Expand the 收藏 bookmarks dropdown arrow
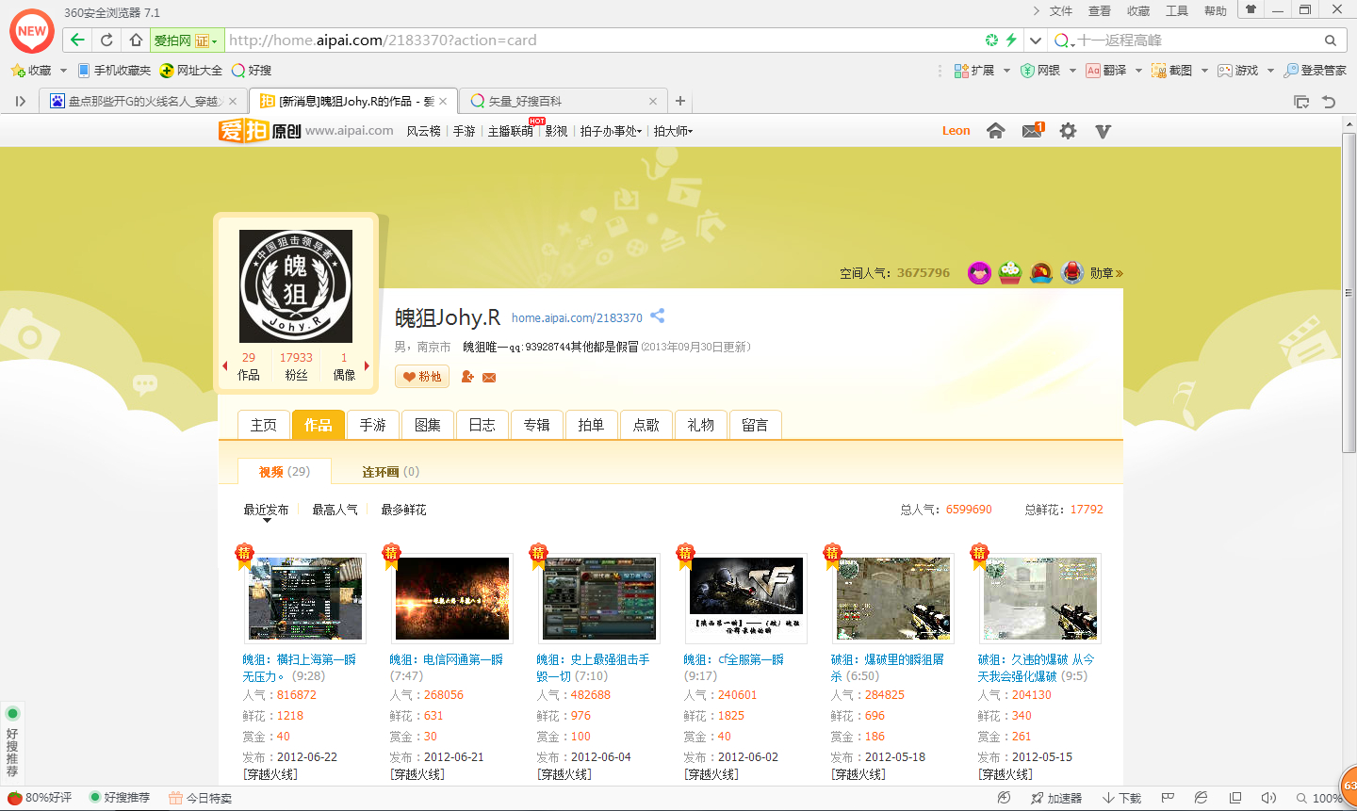The image size is (1357, 811). click(x=63, y=71)
